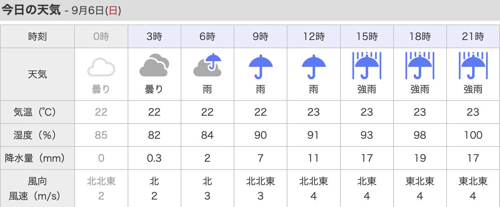Click the 湿度（%） row label
This screenshot has width=500, height=207.
[x=37, y=135]
